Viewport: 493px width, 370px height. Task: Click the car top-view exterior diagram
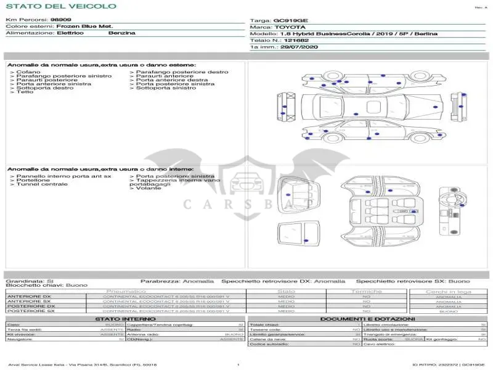tap(372, 106)
